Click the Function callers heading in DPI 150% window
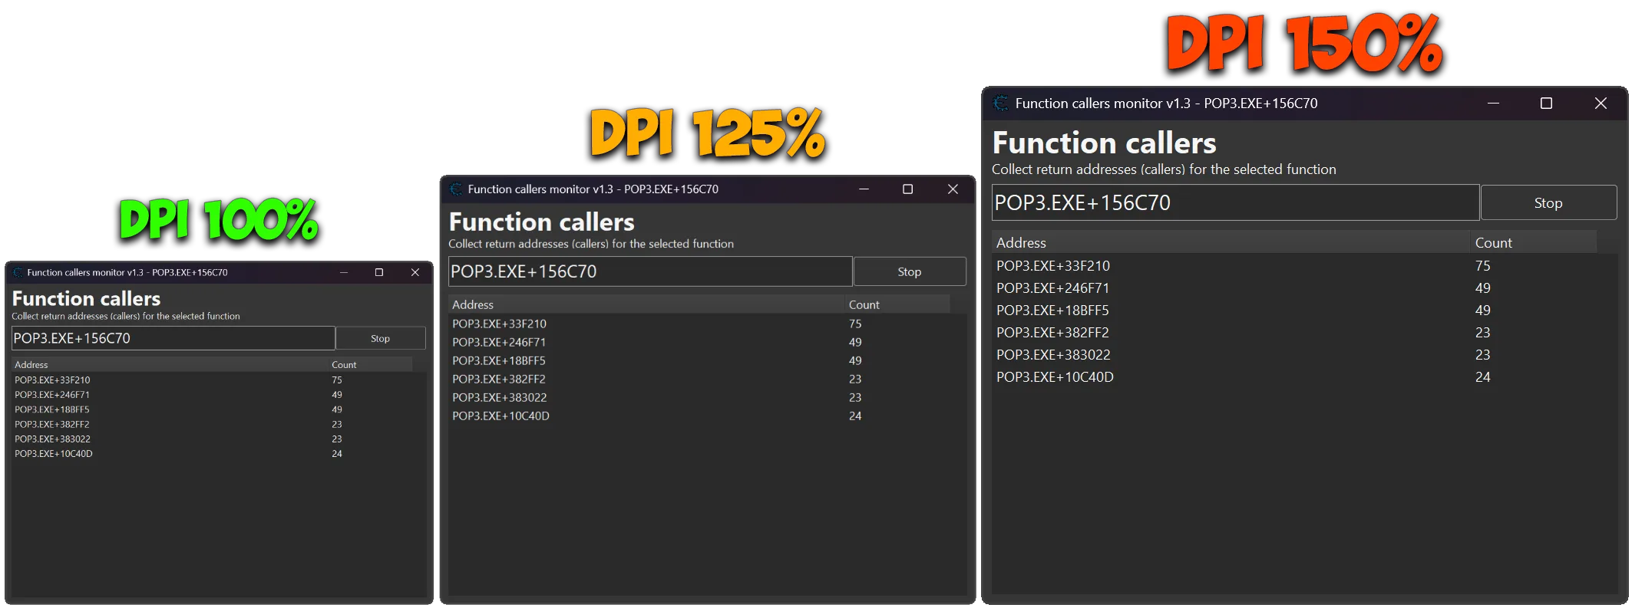This screenshot has width=1632, height=608. pyautogui.click(x=1105, y=143)
